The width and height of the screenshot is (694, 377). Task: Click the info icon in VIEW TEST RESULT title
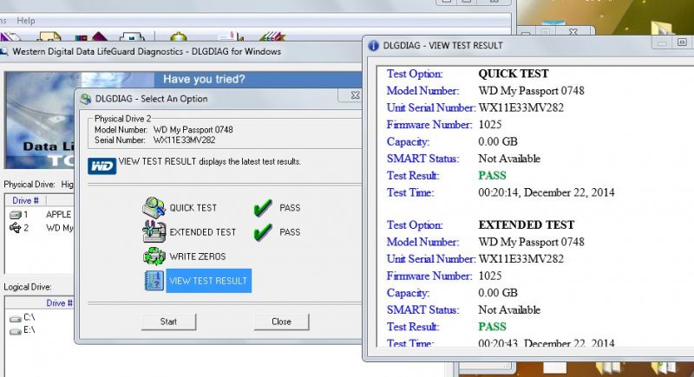[374, 46]
